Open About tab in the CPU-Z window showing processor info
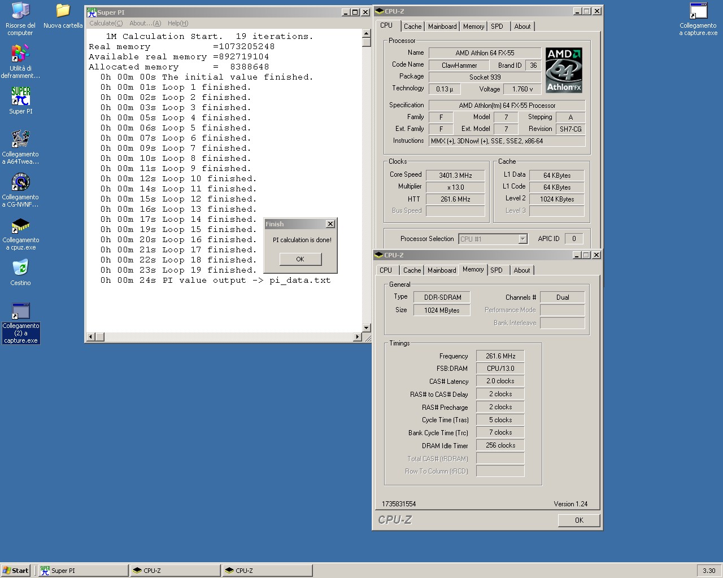This screenshot has height=578, width=723. pos(522,27)
